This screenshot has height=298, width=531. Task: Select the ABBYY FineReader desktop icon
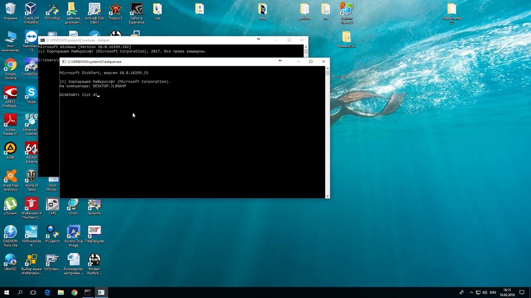point(10,97)
